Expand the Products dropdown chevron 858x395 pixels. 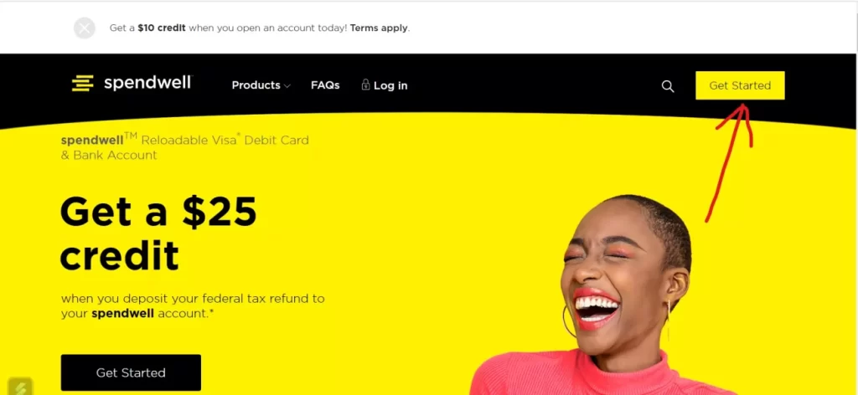pyautogui.click(x=287, y=86)
